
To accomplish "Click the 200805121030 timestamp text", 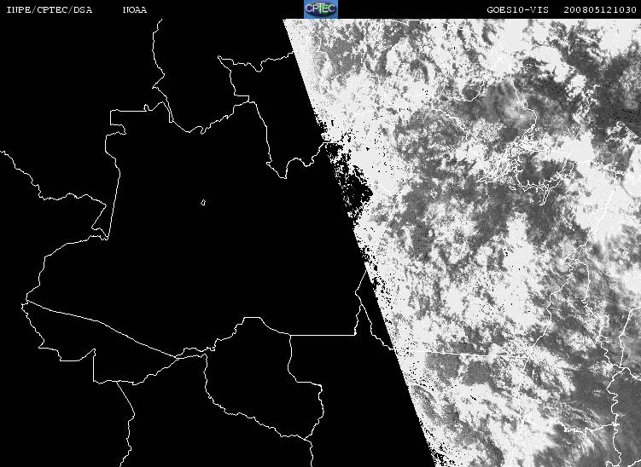I will (x=600, y=9).
